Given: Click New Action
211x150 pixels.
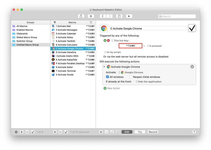Looking at the screenshot, I should [x=112, y=88].
